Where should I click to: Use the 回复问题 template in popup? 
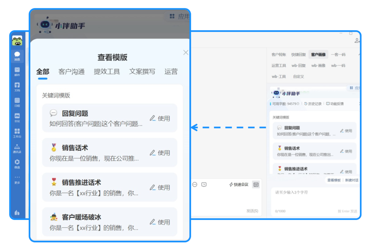(160, 118)
